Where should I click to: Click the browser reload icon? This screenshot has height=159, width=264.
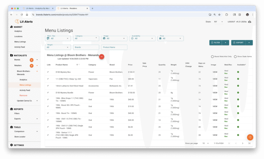(x=22, y=15)
